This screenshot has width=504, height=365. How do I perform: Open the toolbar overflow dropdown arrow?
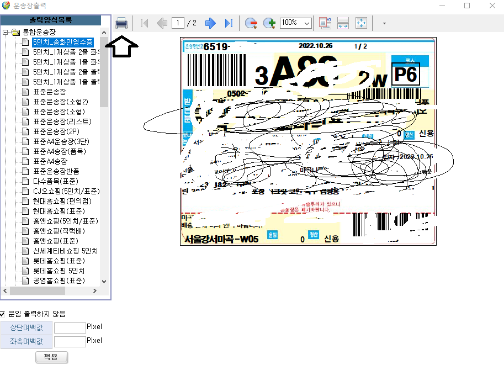point(384,23)
